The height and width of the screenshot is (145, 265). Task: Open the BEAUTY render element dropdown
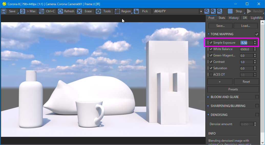(201, 11)
